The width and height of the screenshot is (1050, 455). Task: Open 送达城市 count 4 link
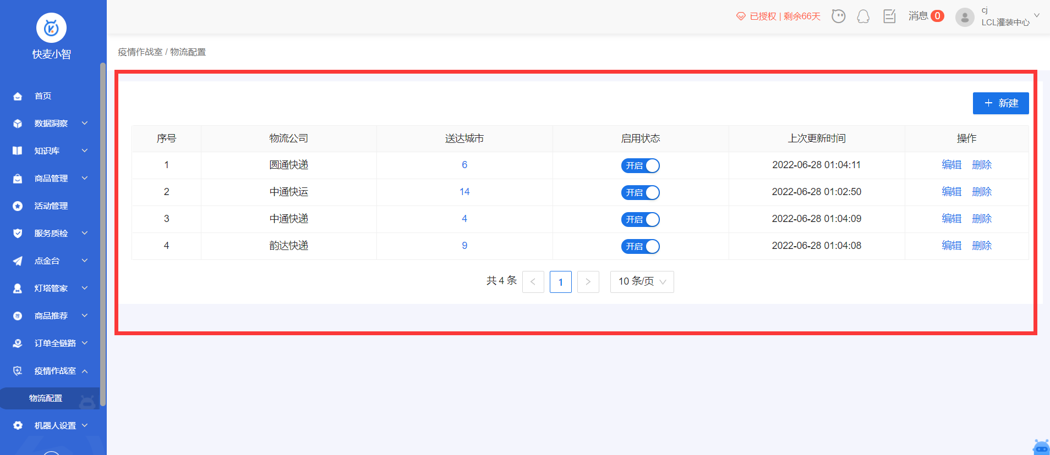point(464,219)
